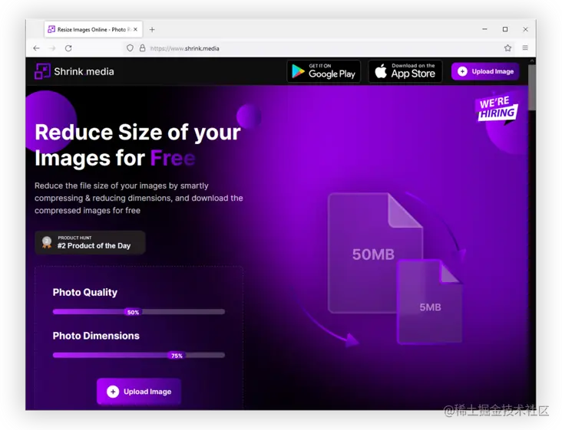Screen dimensions: 562x430
Task: Click the browser forward arrow
Action: [52, 48]
